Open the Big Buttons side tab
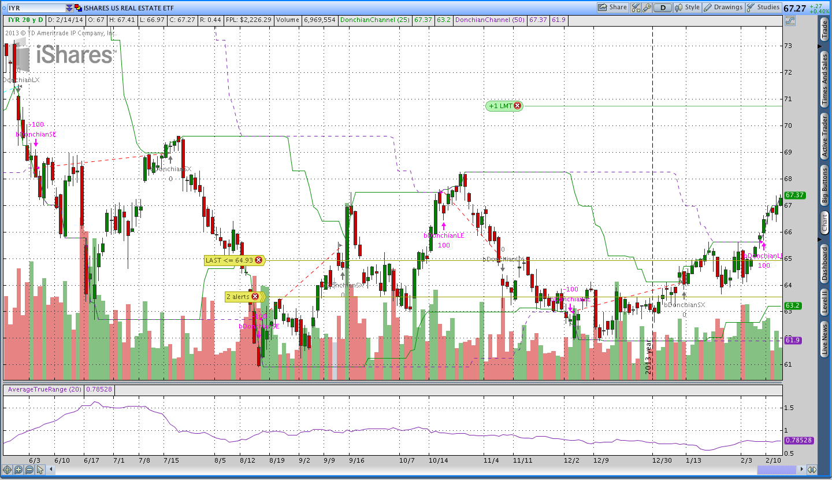The width and height of the screenshot is (832, 480). click(824, 185)
